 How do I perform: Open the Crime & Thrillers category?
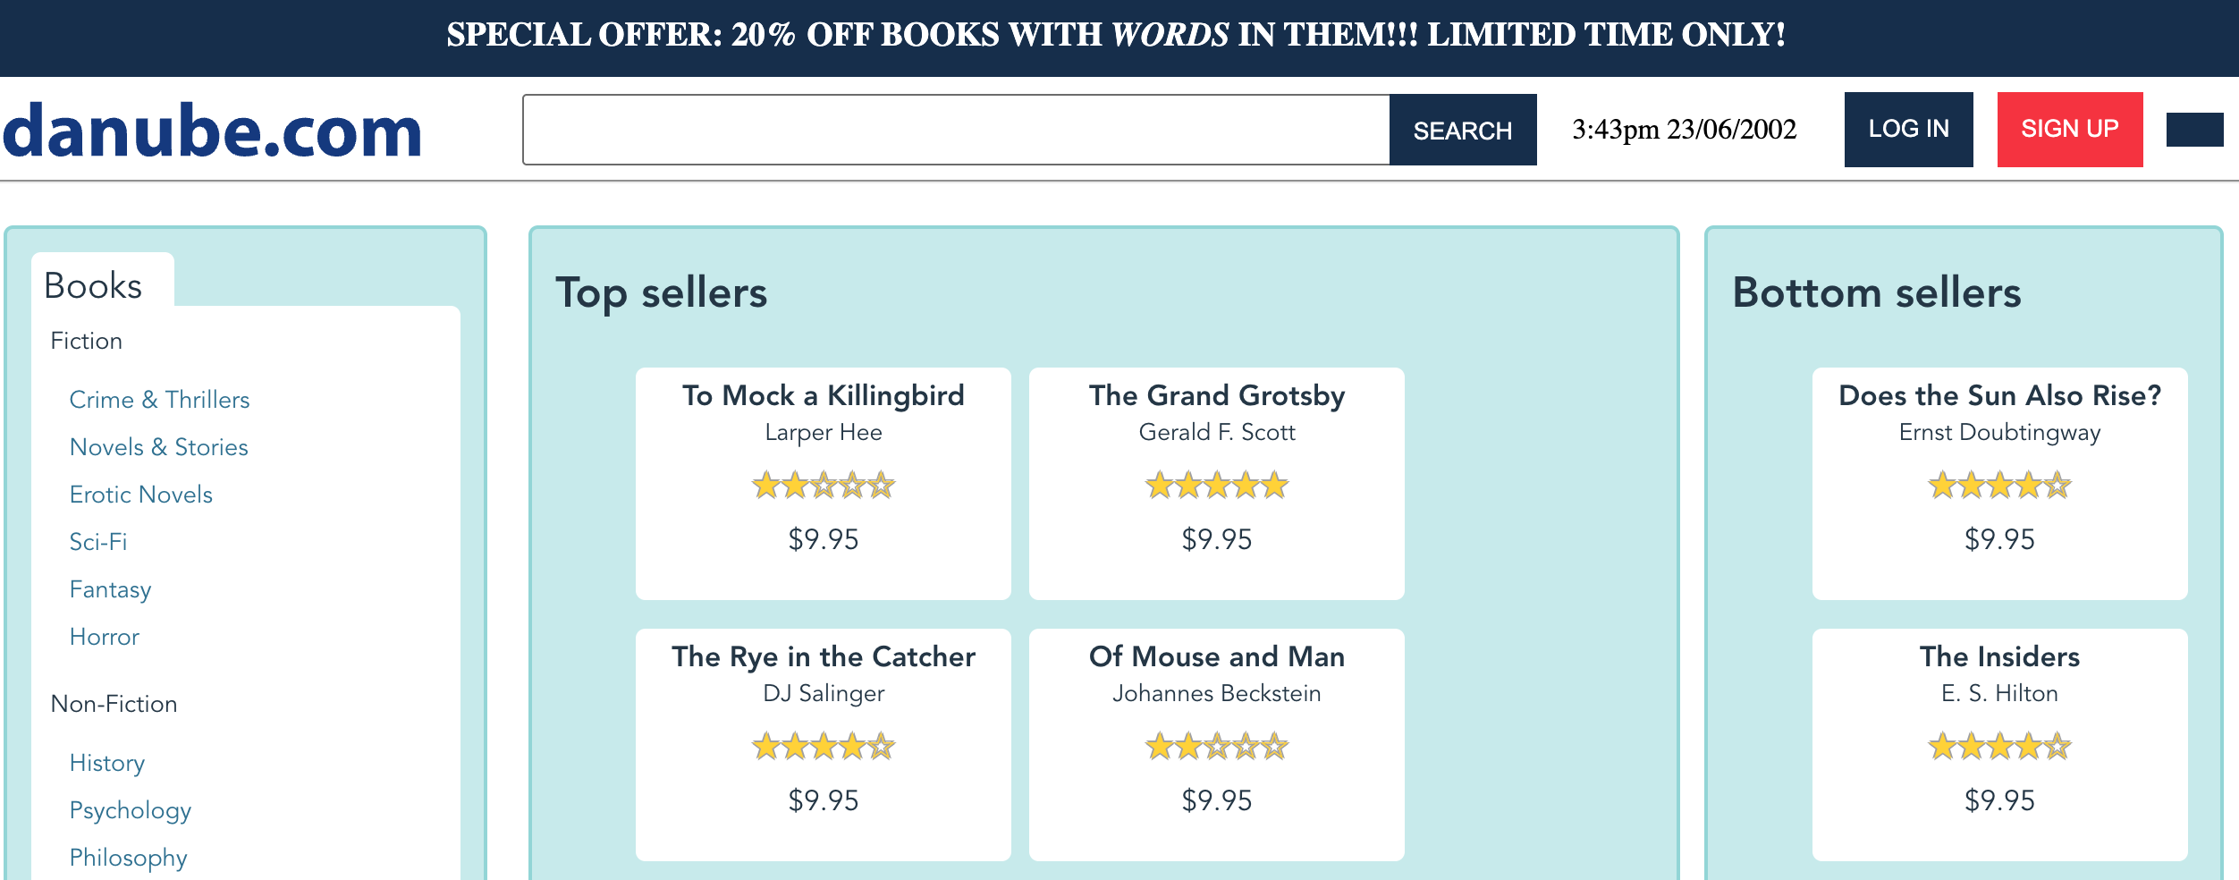click(x=159, y=400)
